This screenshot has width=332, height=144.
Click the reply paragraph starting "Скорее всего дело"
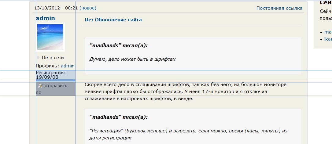click(185, 91)
